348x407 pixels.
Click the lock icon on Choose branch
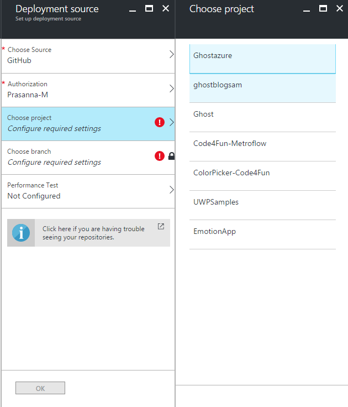click(171, 156)
